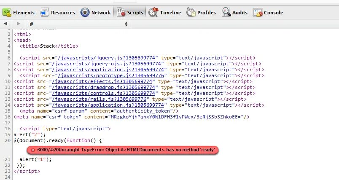Click the <script type="text/javascript"> line 18
Viewport: 339px width, 180px height.
(65, 129)
